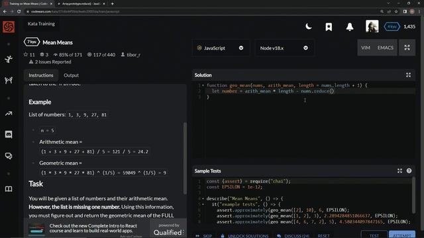View the 117 of 440 completions stat

101,54
